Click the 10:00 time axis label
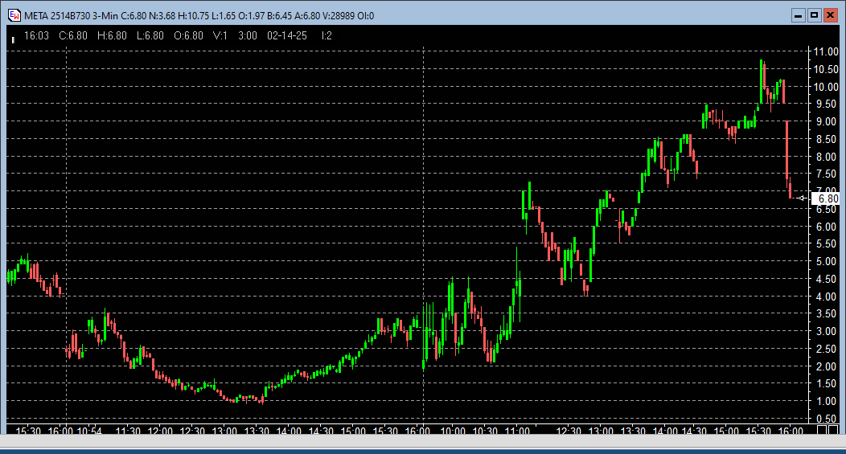 tap(453, 431)
